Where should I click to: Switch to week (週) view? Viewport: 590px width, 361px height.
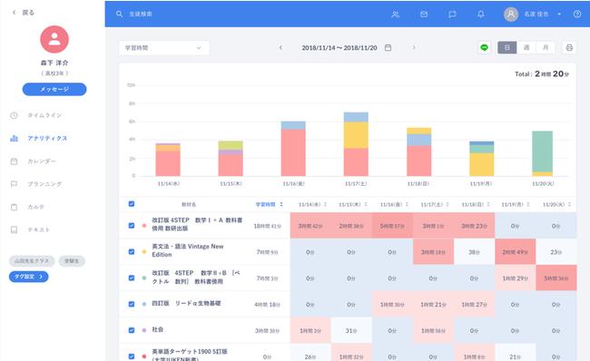point(526,48)
